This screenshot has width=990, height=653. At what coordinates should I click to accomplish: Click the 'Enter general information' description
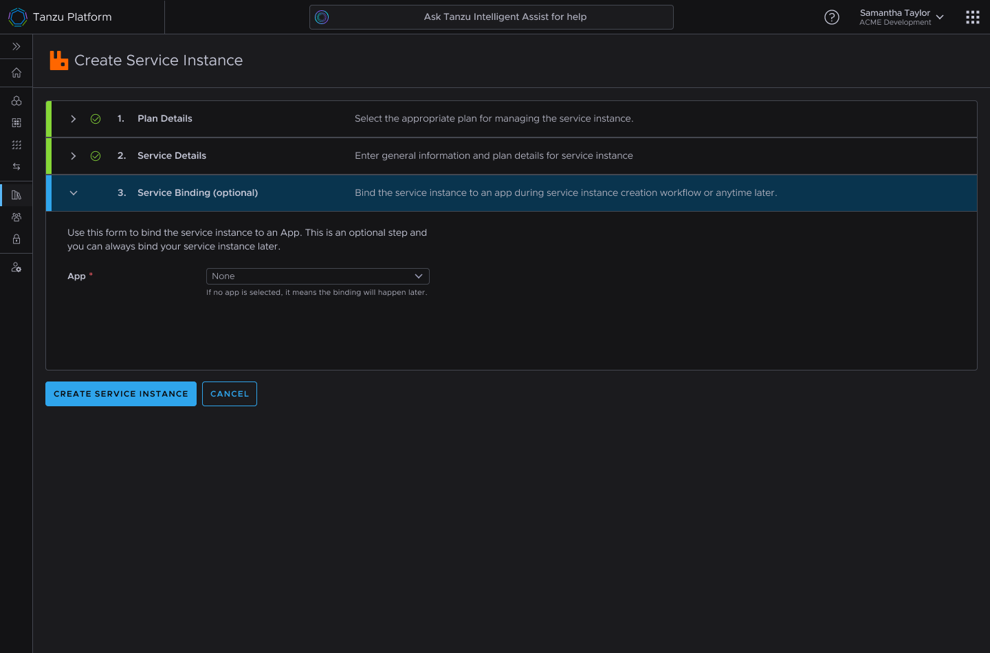494,156
